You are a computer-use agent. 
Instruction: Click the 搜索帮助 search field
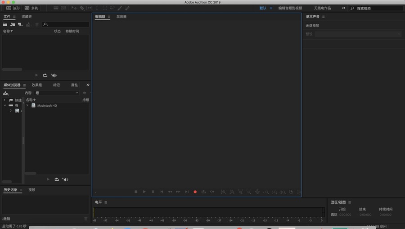376,8
